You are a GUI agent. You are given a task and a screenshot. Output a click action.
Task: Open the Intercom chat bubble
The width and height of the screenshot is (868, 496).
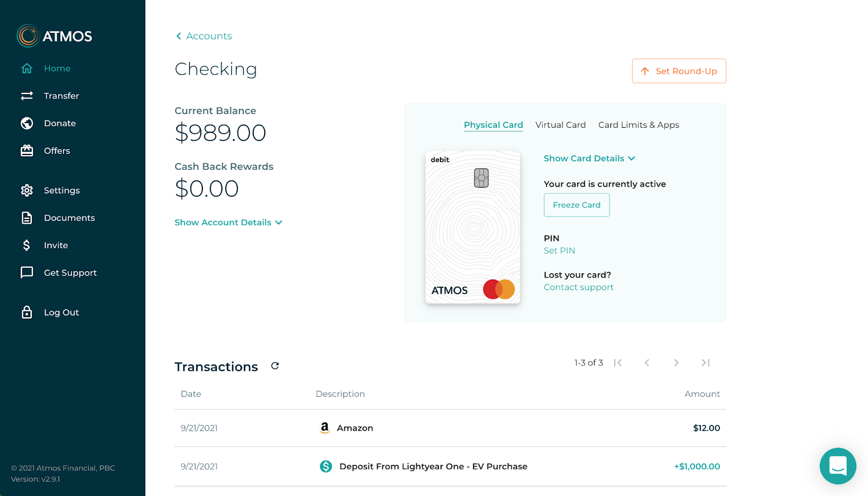(x=838, y=466)
